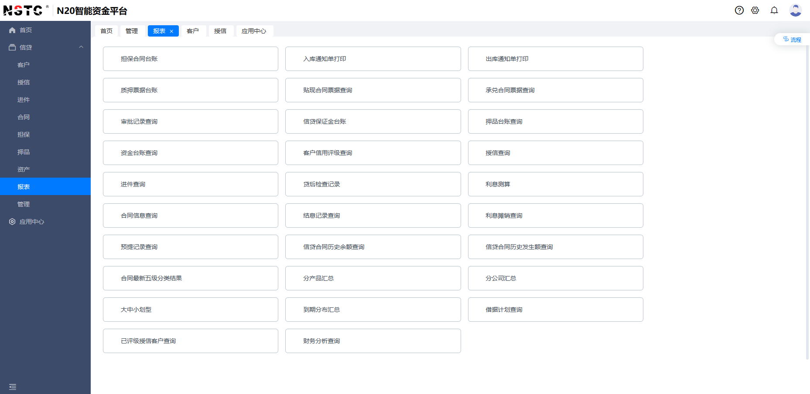Click the NSTC logo
Image resolution: width=810 pixels, height=394 pixels.
(x=23, y=10)
